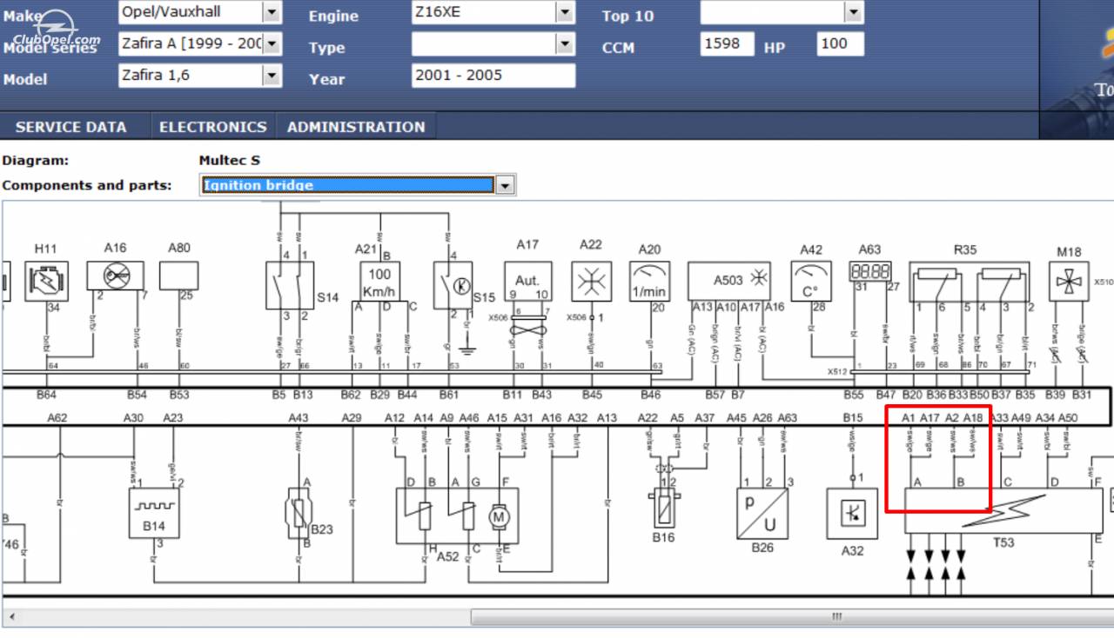Click the ClubOpel.com logo
This screenshot has height=638, width=1114.
[x=55, y=30]
